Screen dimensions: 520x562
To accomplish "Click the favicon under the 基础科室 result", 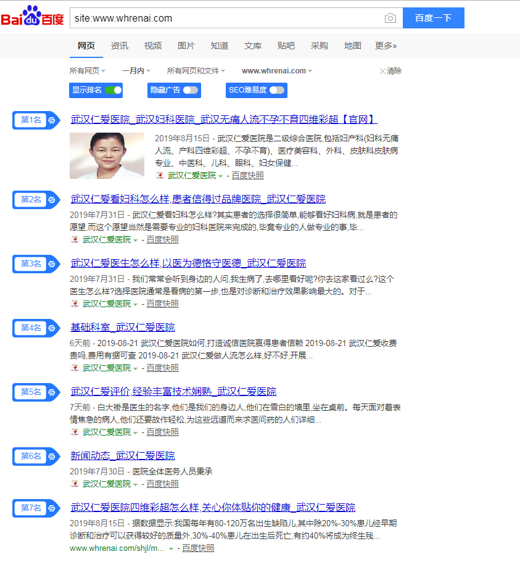I will [x=75, y=368].
